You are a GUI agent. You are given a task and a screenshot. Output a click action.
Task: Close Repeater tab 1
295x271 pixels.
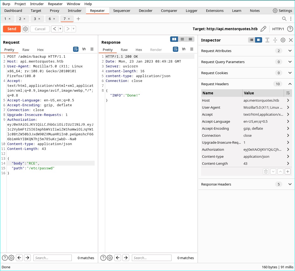tap(10, 19)
